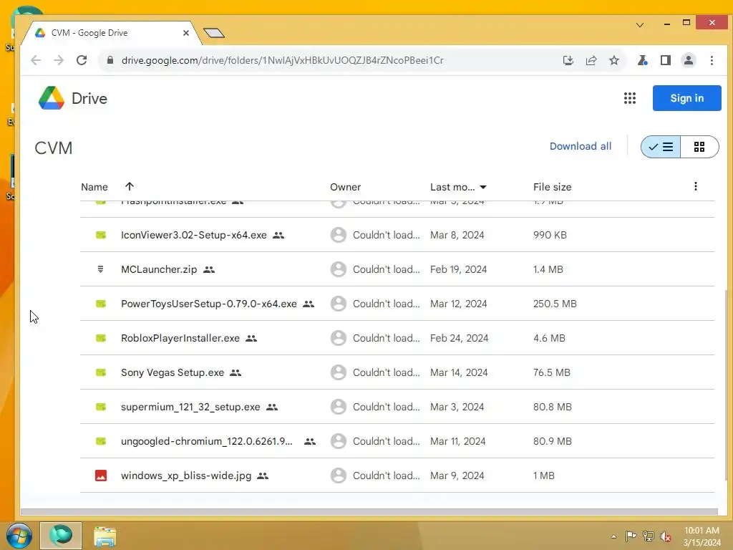Click the share page icon in address bar
The width and height of the screenshot is (733, 550).
pyautogui.click(x=591, y=60)
